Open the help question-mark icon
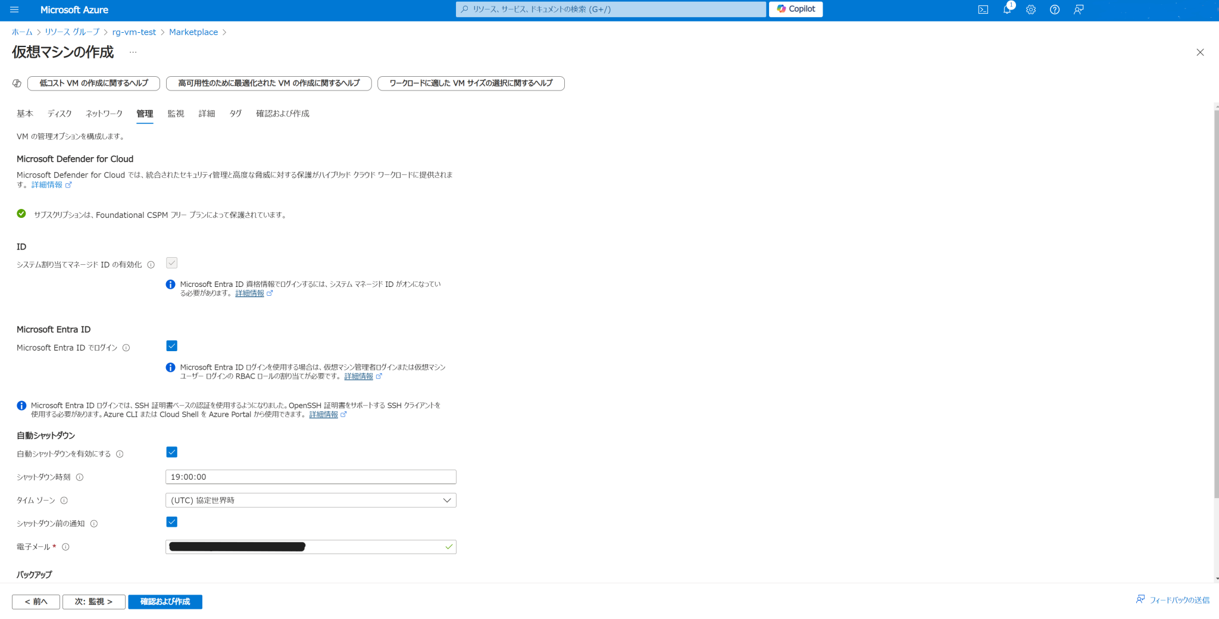 click(1055, 10)
